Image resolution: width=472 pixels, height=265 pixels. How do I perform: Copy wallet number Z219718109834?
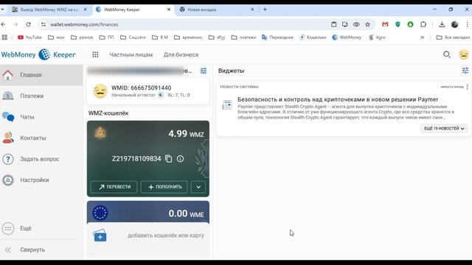pos(169,159)
